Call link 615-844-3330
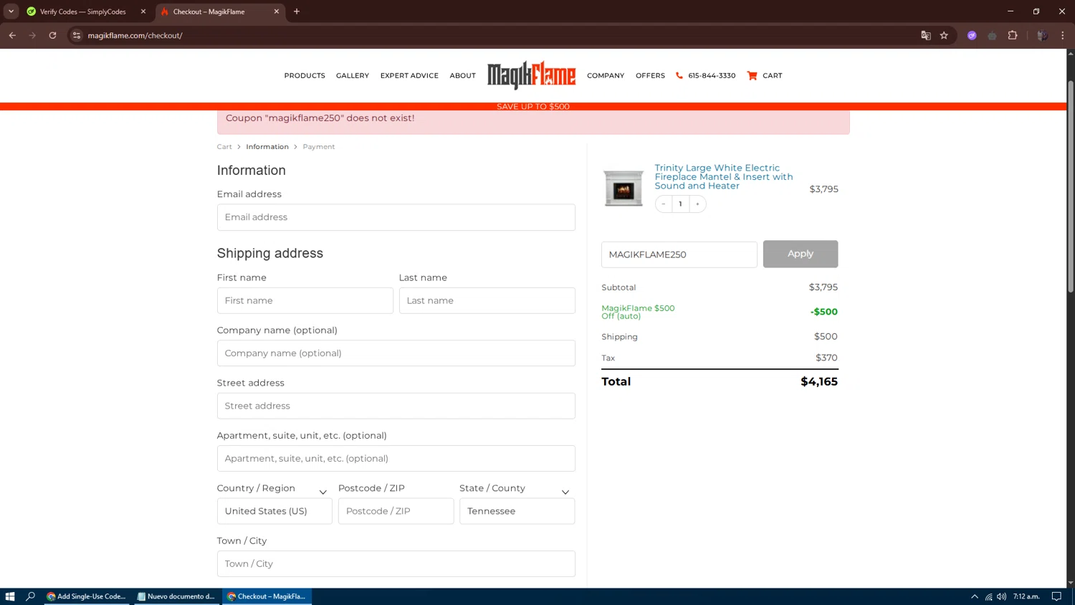Screen dimensions: 1075x605 point(712,75)
